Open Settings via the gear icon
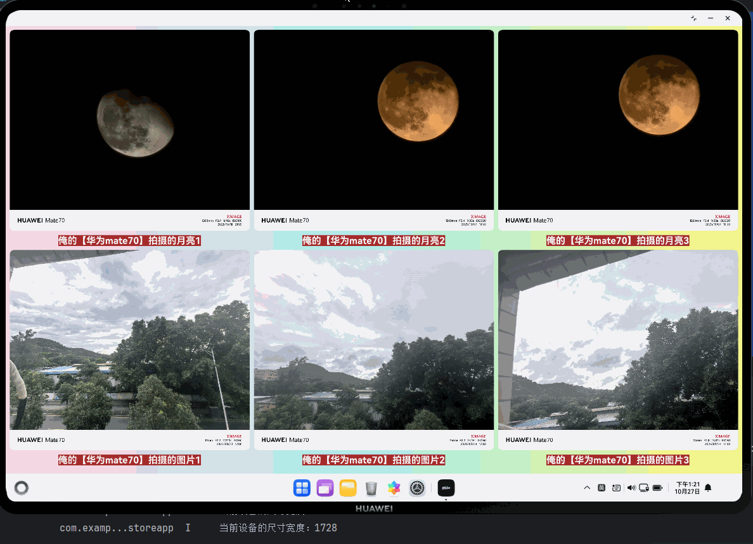The height and width of the screenshot is (544, 753). pos(416,488)
